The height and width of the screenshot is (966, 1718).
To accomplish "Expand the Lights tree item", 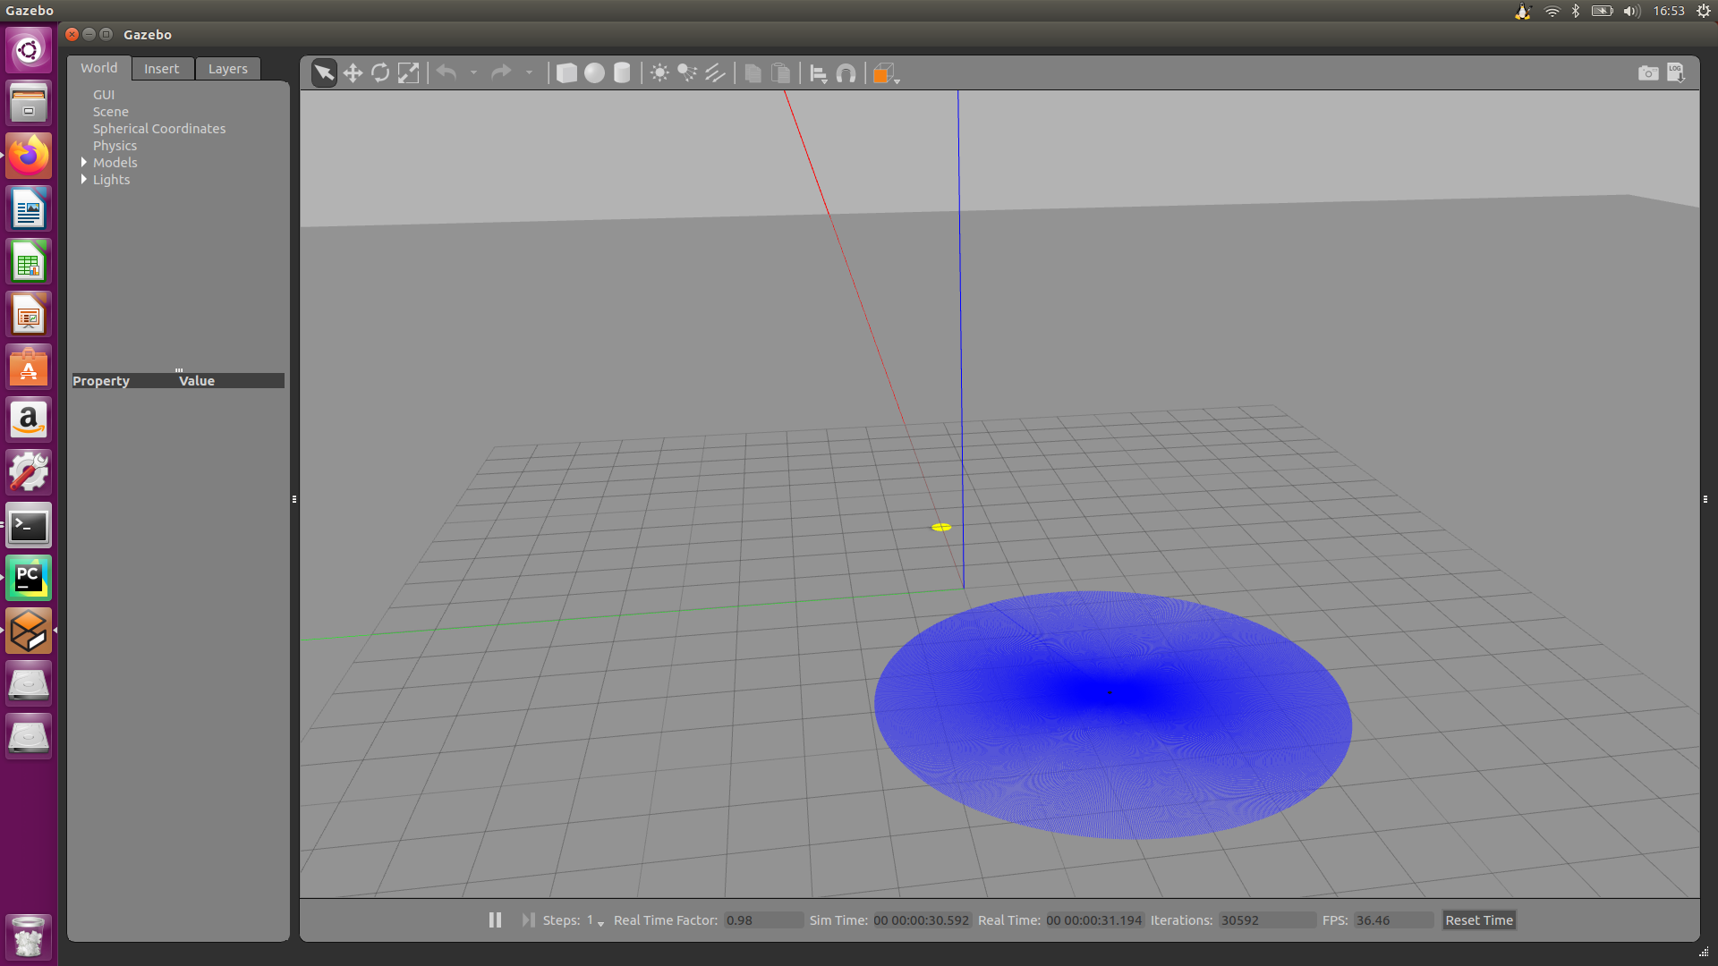I will pyautogui.click(x=84, y=180).
